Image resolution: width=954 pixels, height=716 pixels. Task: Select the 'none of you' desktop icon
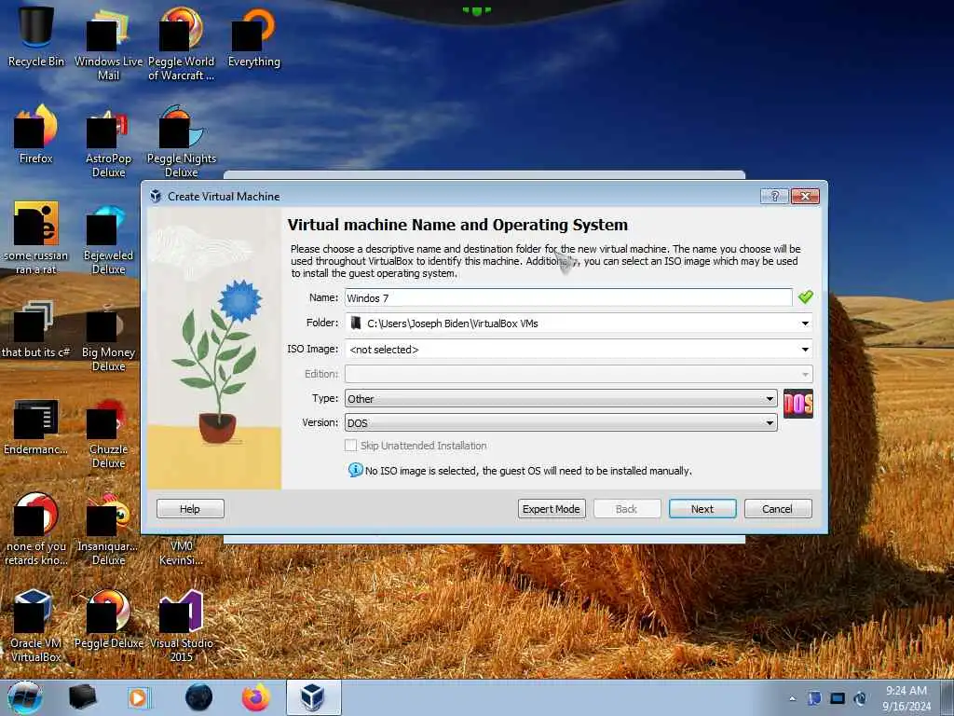click(36, 530)
